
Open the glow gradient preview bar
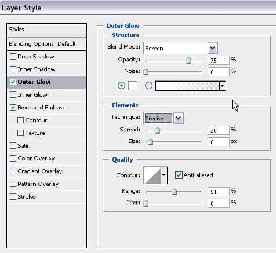coord(187,86)
